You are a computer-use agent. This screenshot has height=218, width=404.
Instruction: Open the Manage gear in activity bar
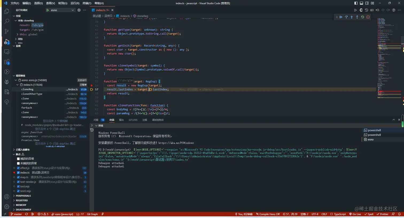(x=7, y=207)
